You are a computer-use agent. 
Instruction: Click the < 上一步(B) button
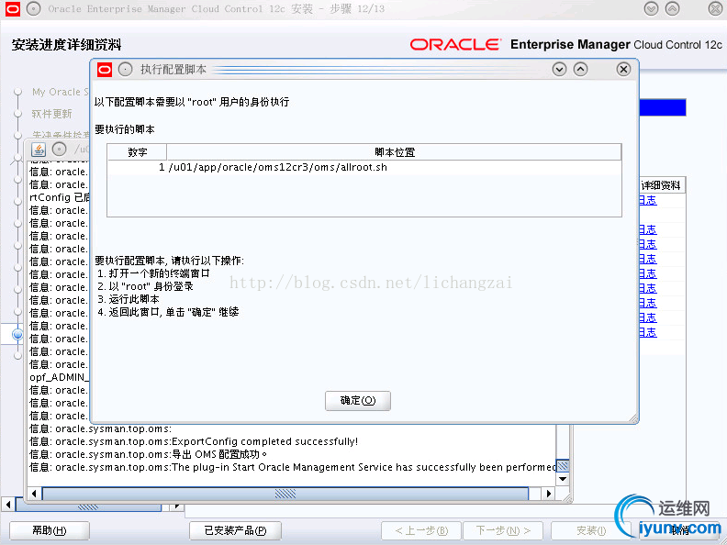[421, 530]
